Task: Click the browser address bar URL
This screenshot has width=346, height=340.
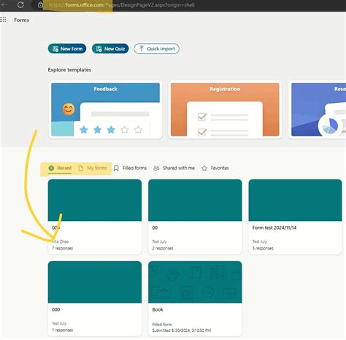Action: [x=122, y=5]
